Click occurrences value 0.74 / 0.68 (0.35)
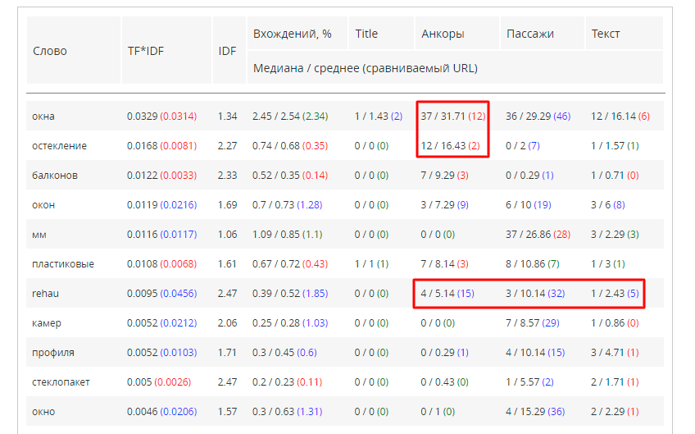The width and height of the screenshot is (695, 434). click(x=290, y=145)
